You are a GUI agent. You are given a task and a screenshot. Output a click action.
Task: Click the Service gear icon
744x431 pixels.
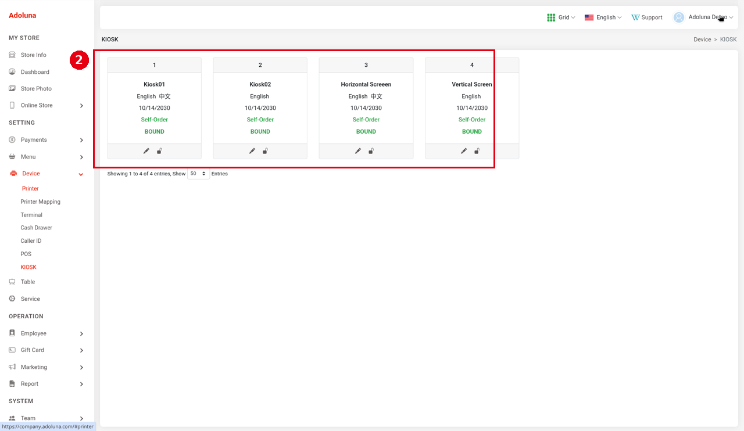(x=12, y=299)
